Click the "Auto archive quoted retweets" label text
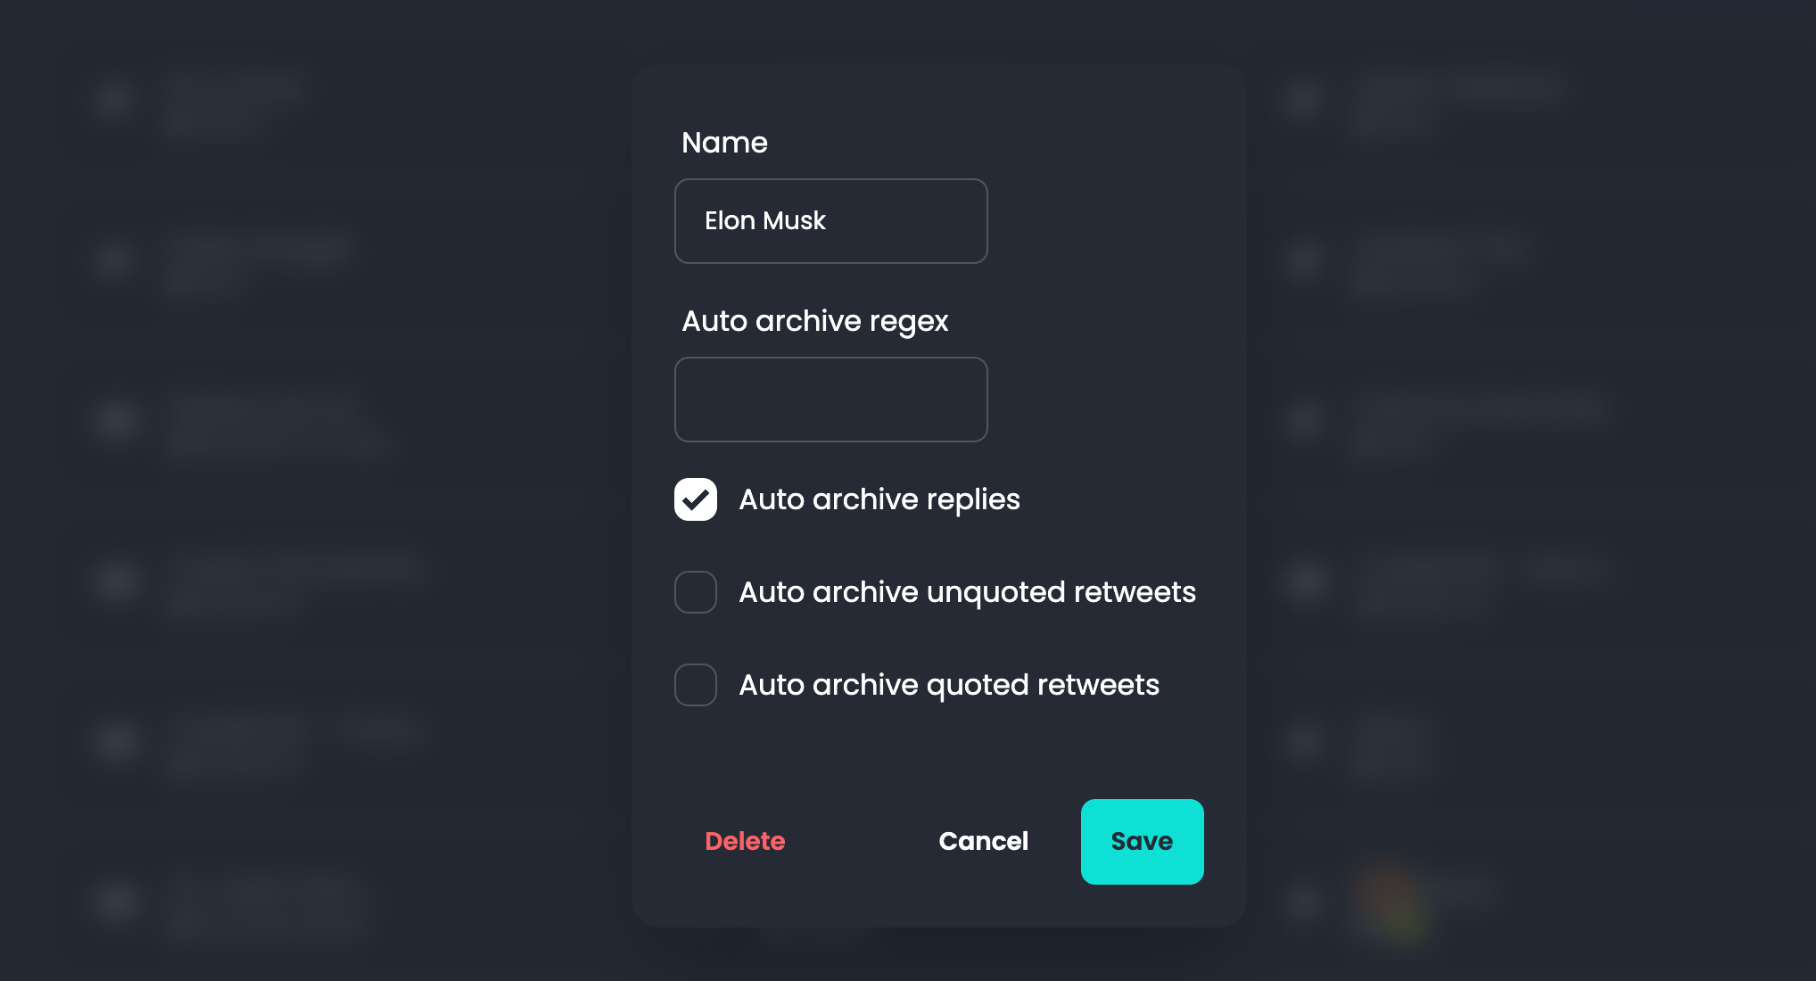The height and width of the screenshot is (981, 1816). (949, 685)
